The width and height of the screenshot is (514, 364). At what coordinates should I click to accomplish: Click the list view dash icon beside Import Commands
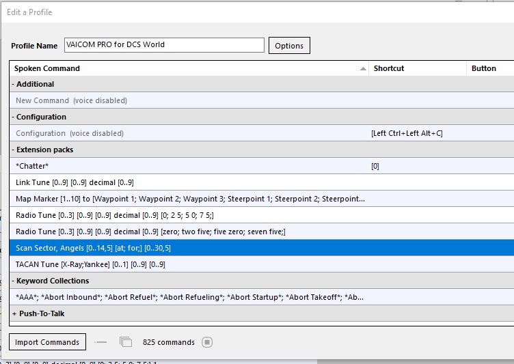pyautogui.click(x=100, y=342)
